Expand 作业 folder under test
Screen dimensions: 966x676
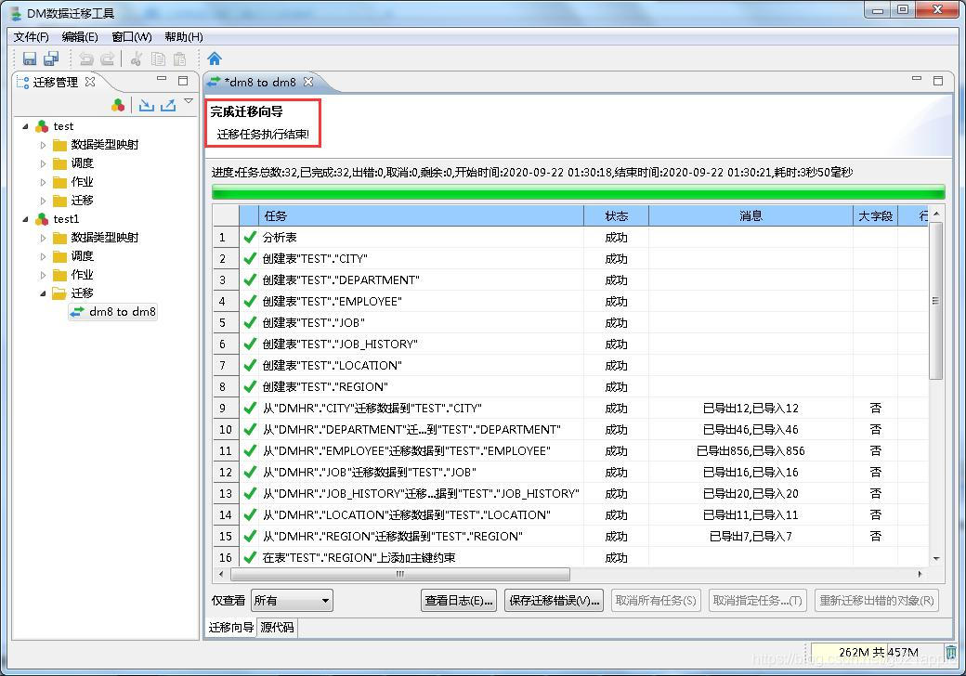pos(43,182)
